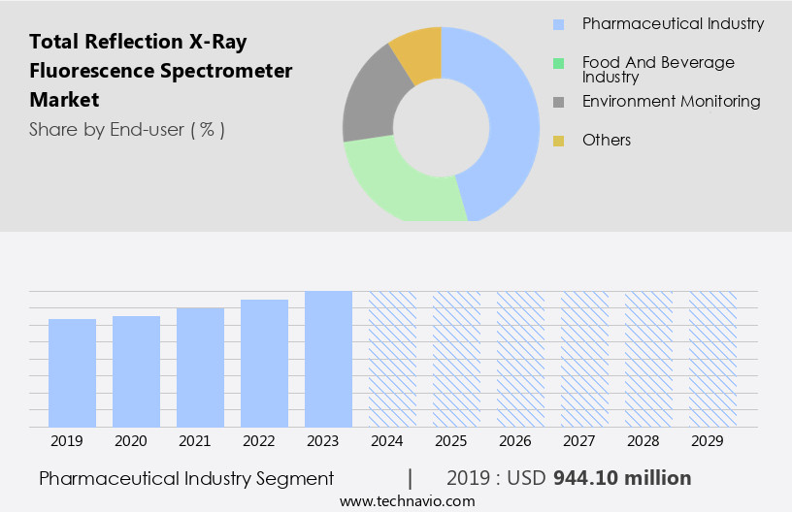Screen dimensions: 792x512
Task: Click the USD 944.10 million value
Action: pyautogui.click(x=621, y=478)
